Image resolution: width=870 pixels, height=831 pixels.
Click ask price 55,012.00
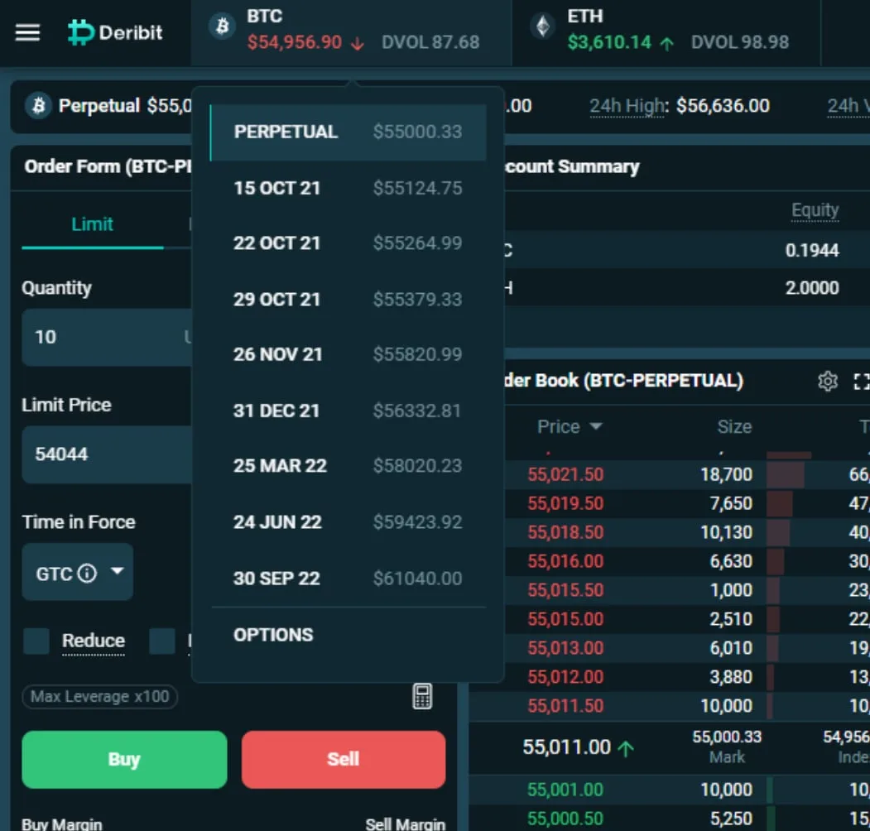[x=565, y=677]
